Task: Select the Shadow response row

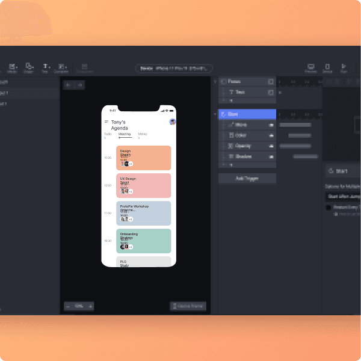Action: (247, 156)
